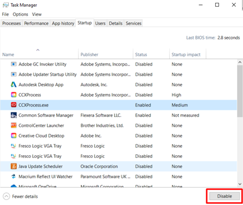Click the Fewer details label
The height and width of the screenshot is (205, 243).
click(x=25, y=196)
